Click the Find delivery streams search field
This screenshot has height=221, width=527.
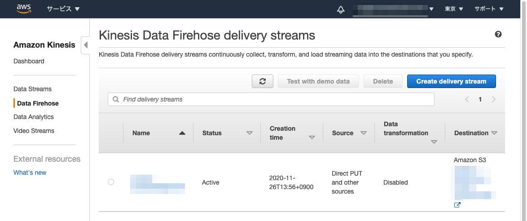pos(271,99)
